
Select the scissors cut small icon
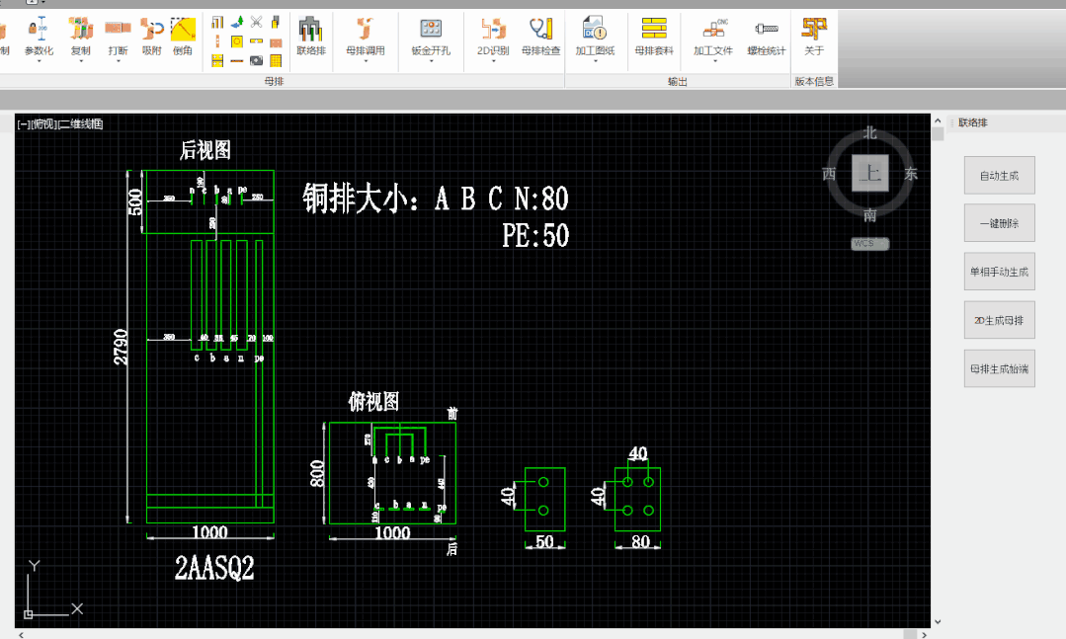point(256,23)
